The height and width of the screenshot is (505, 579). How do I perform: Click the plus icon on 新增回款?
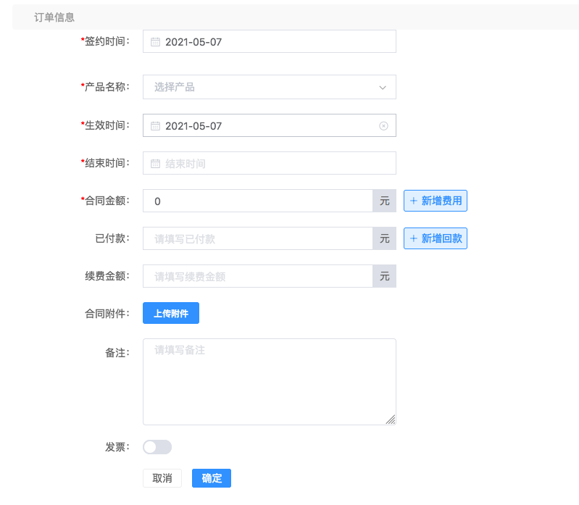(414, 238)
